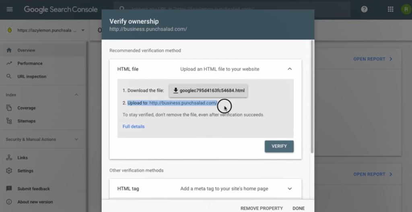This screenshot has height=212, width=412.
Task: Collapse the Index sidebar section
Action: tap(76, 95)
